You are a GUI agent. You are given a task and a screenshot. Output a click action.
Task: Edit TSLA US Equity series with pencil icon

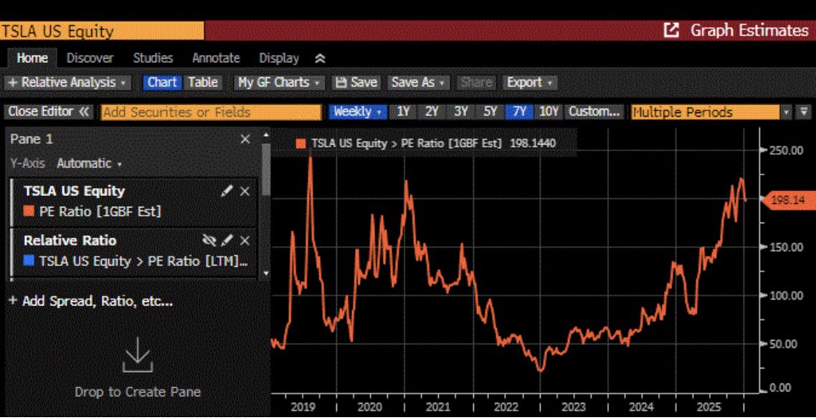point(227,191)
